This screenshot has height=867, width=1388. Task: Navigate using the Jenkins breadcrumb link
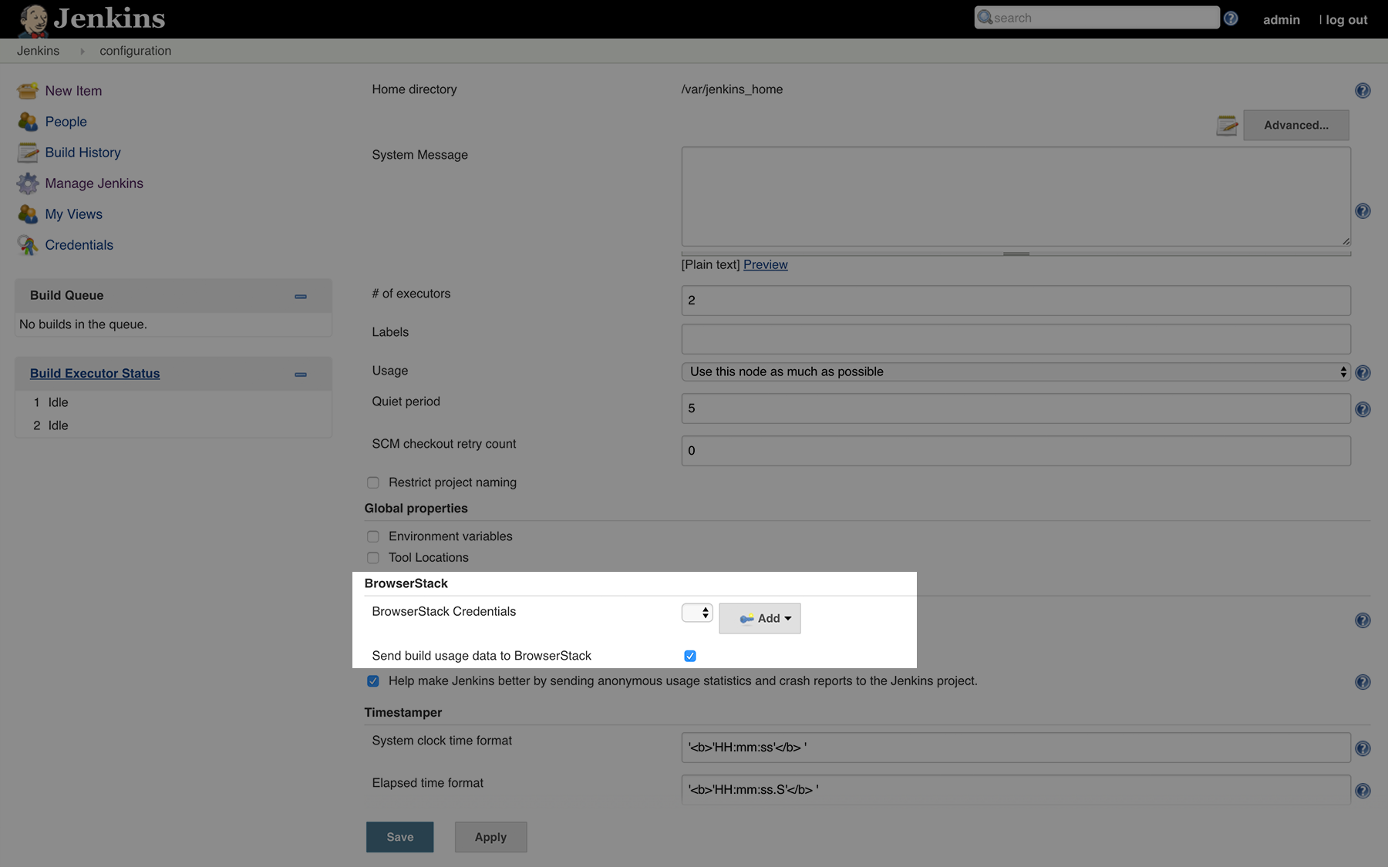[x=39, y=50]
